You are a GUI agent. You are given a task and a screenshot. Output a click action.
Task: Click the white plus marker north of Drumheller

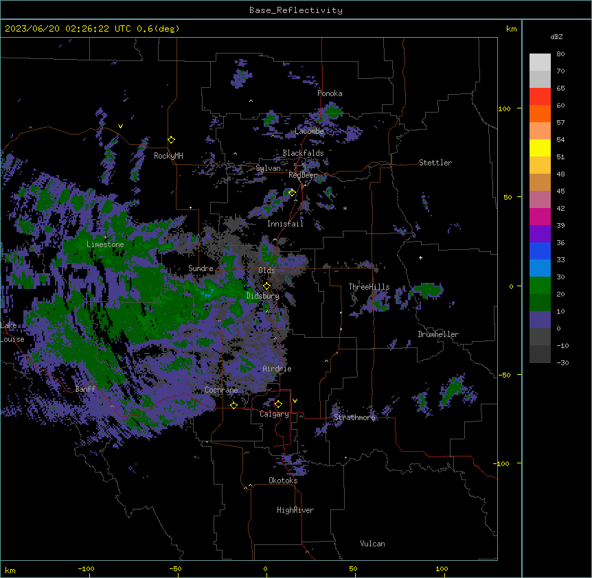pyautogui.click(x=420, y=257)
